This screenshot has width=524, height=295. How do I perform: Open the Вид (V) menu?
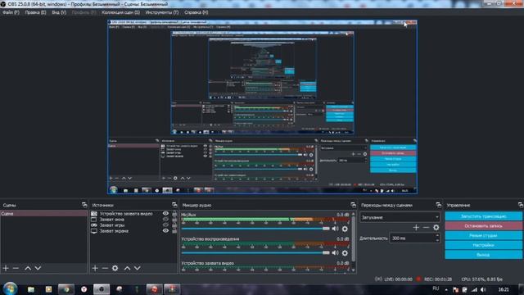pos(59,12)
